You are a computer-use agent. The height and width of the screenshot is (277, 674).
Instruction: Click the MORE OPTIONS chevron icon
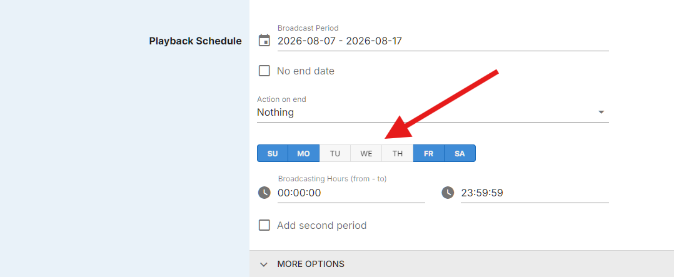(x=264, y=264)
